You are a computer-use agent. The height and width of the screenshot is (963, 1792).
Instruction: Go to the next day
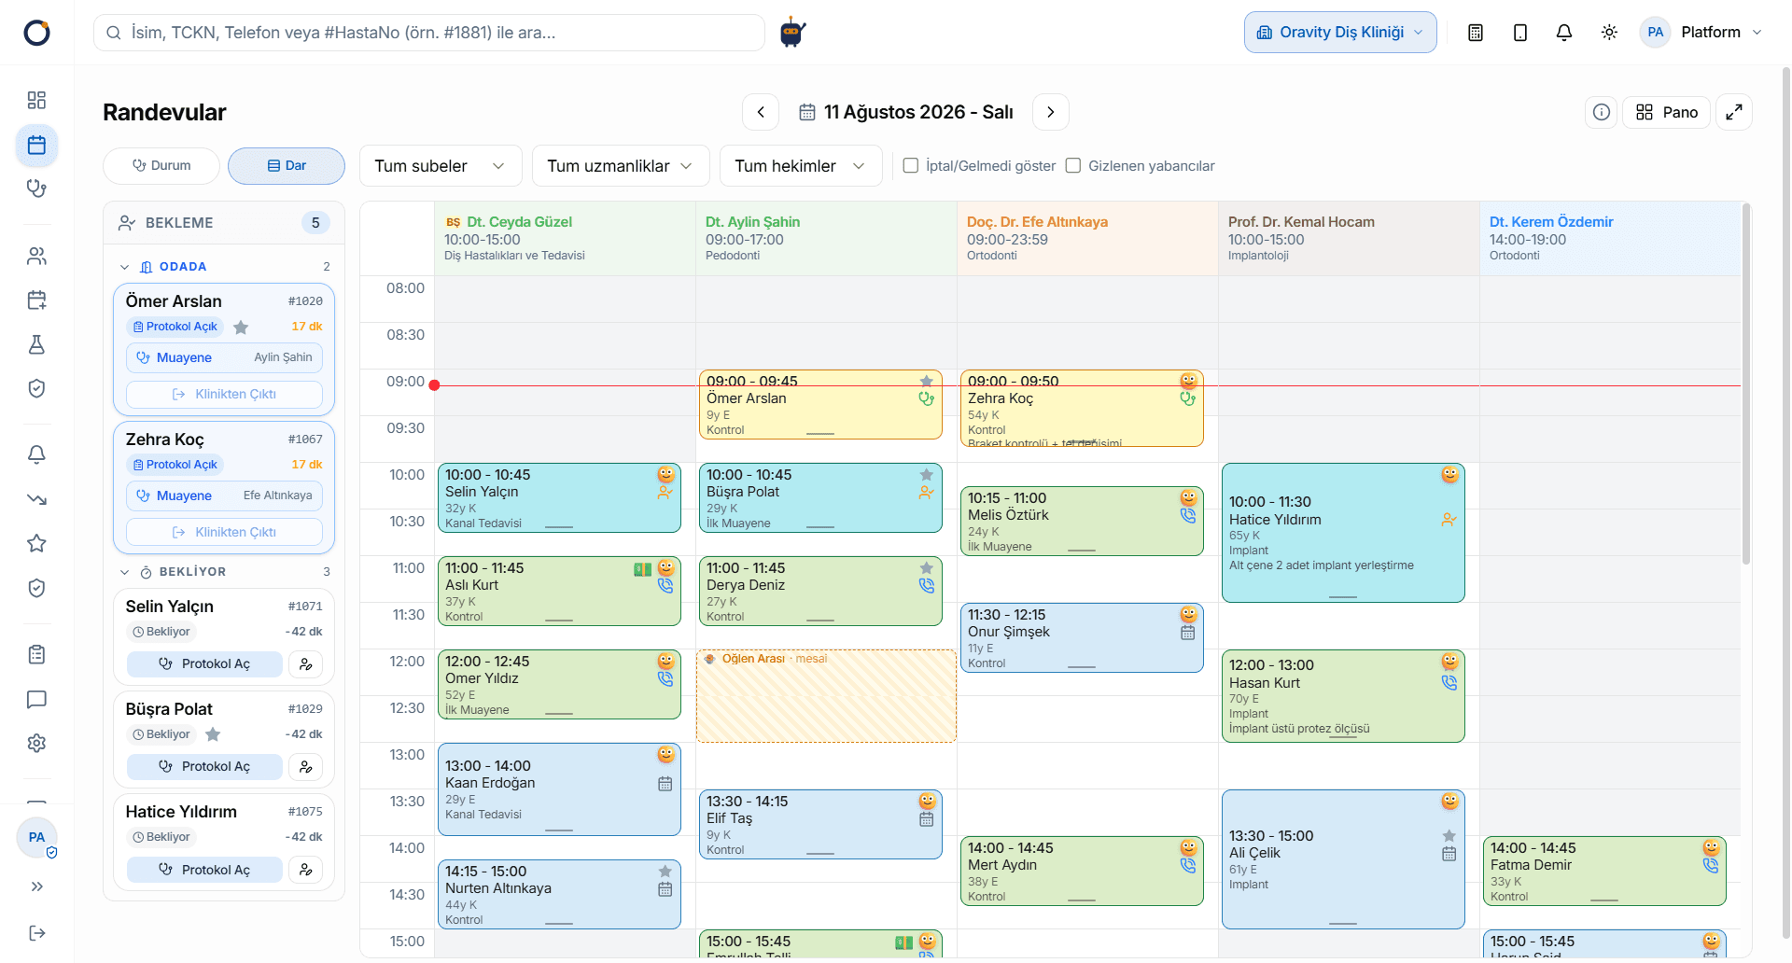(1051, 112)
